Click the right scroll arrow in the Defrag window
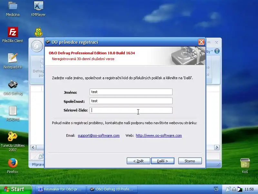This screenshot has height=194, width=258. 217,147
